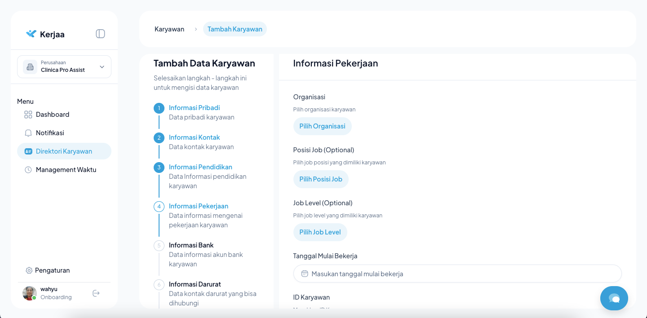Click the Tambah Karyawan breadcrumb
This screenshot has width=647, height=318.
235,29
